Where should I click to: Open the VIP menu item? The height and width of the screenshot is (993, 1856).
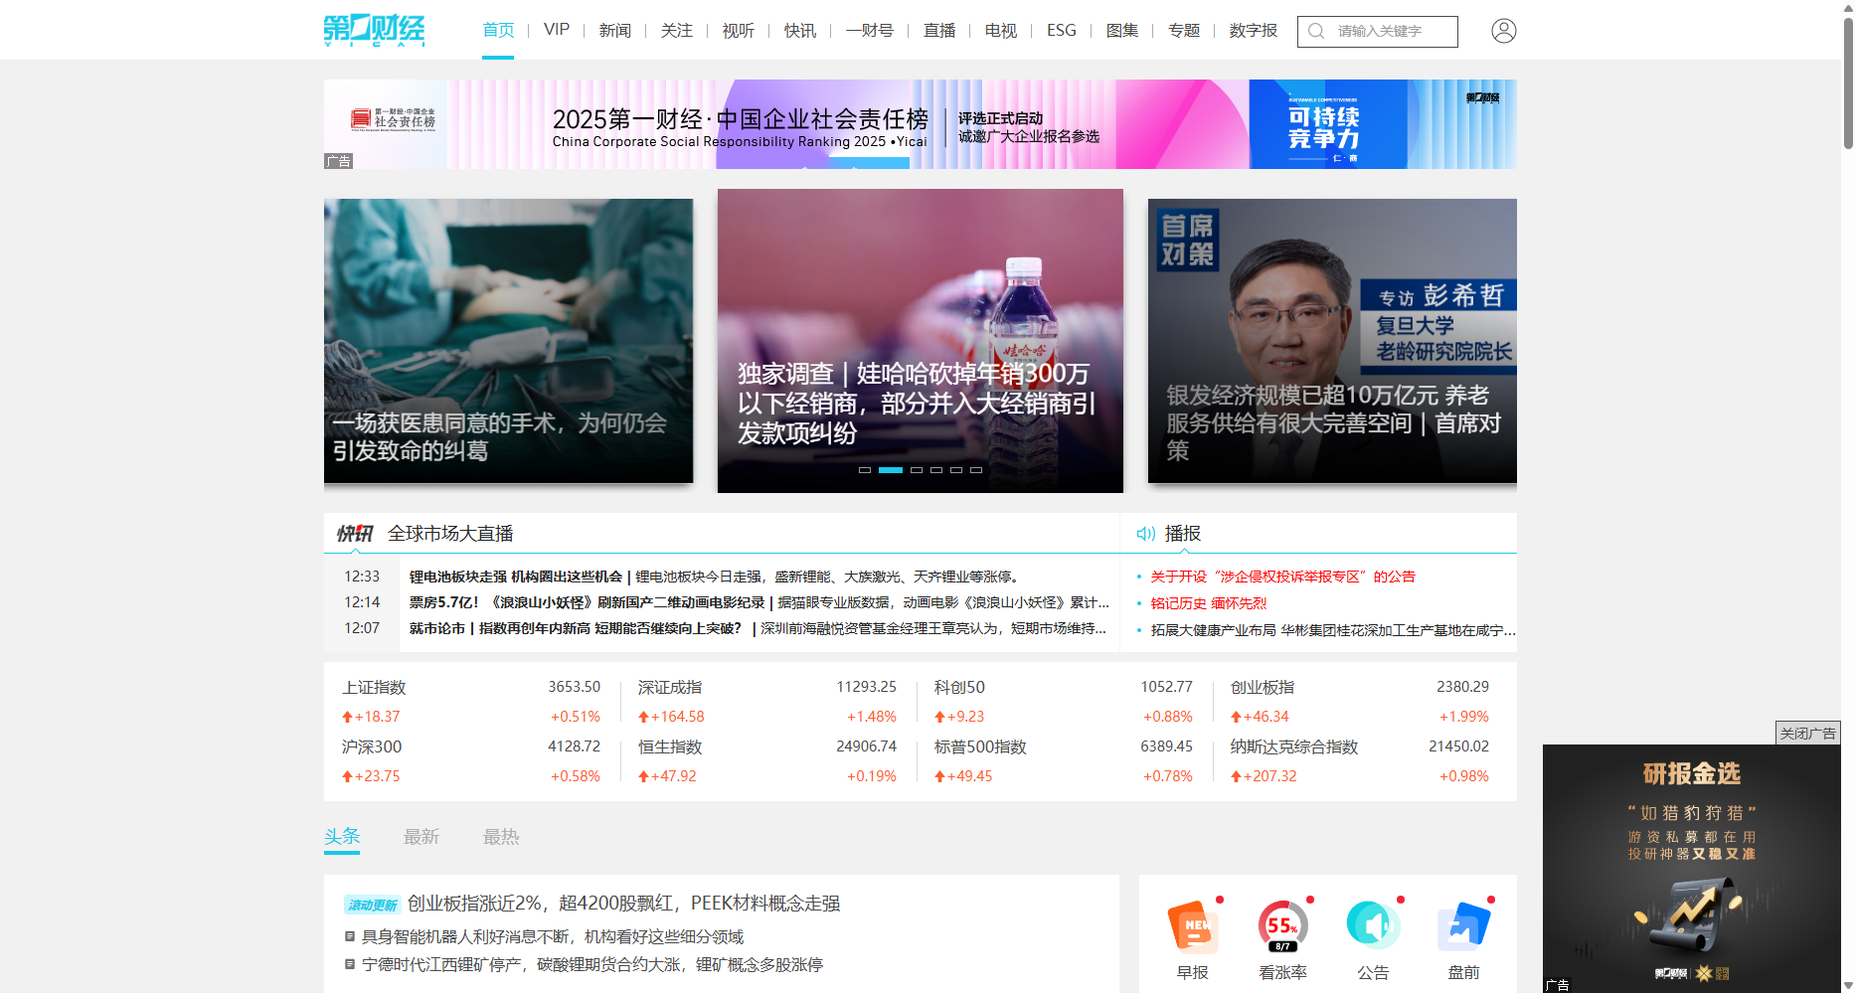coord(557,30)
